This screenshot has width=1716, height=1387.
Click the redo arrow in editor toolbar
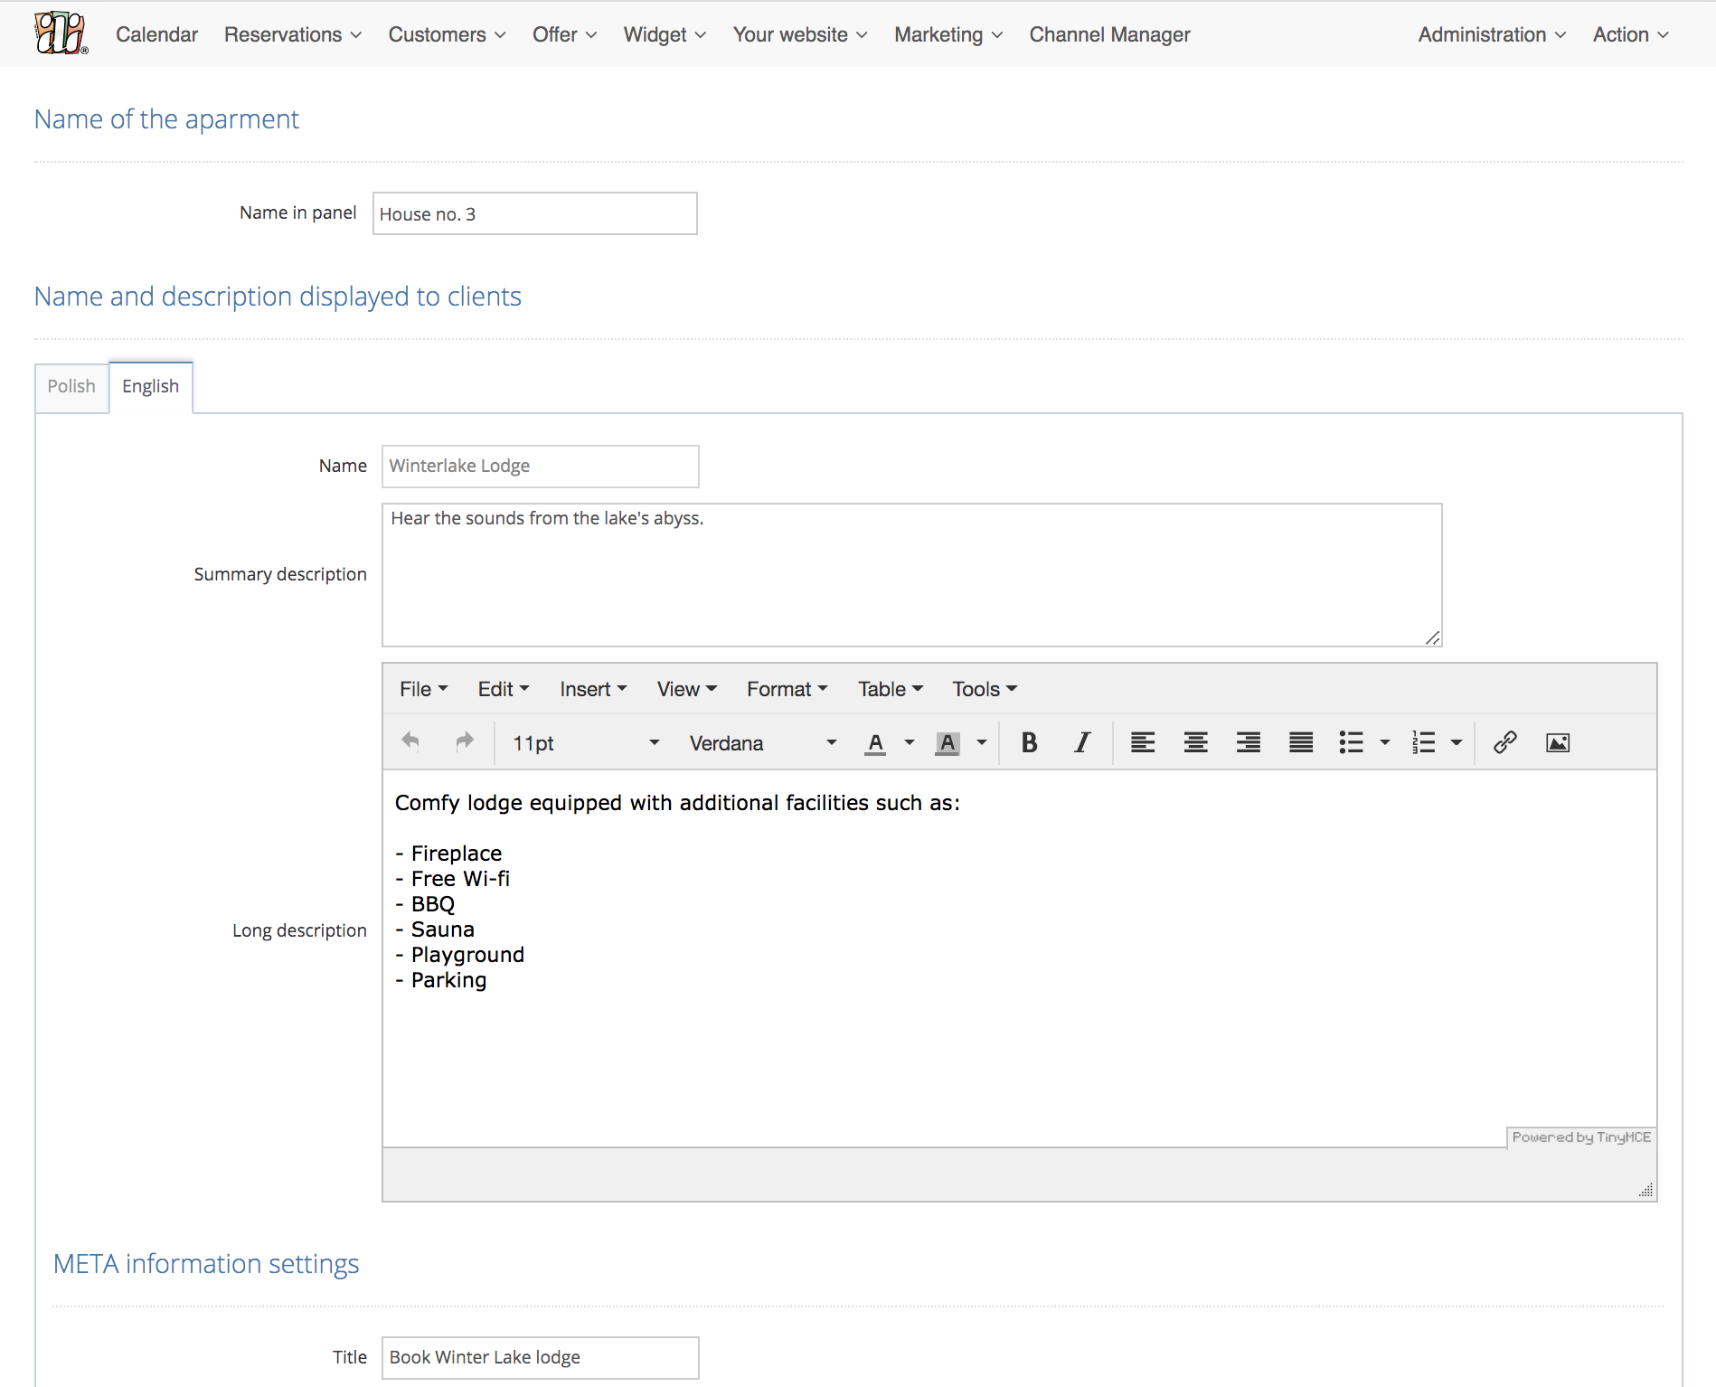464,742
